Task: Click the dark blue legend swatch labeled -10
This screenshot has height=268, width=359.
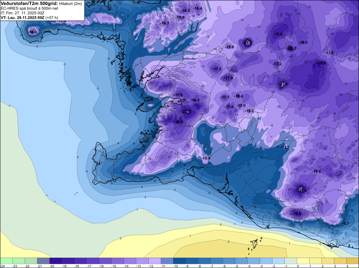Action: tap(179, 261)
